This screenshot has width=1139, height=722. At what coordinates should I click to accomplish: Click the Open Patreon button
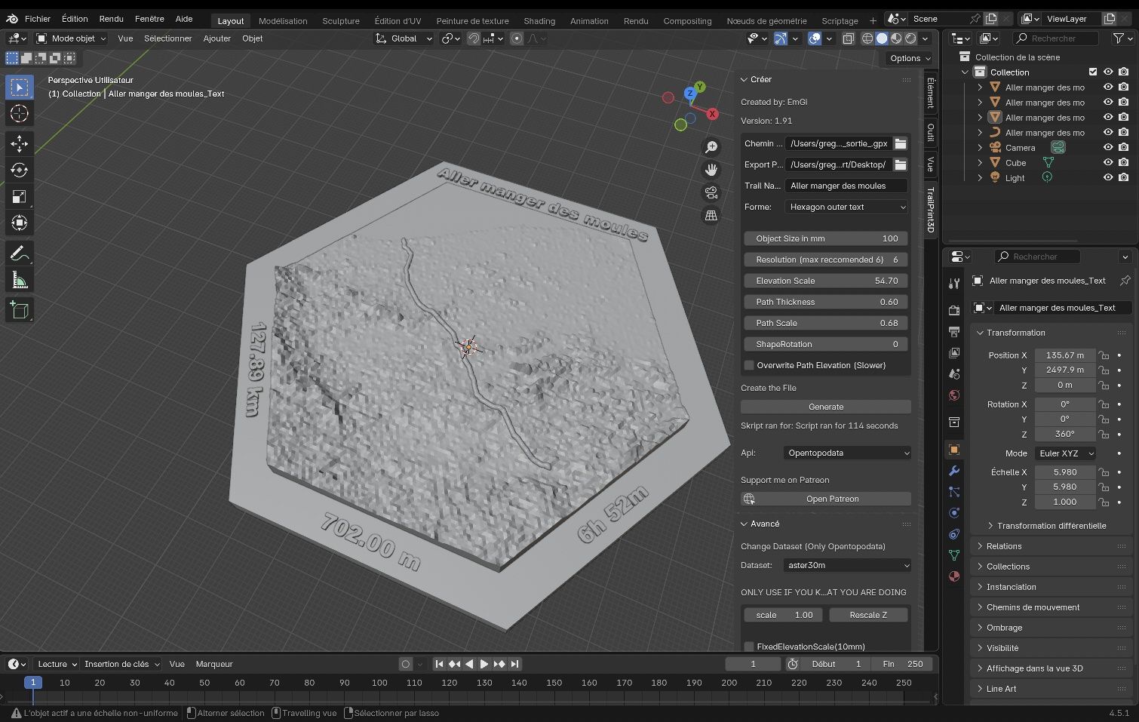[x=826, y=499]
